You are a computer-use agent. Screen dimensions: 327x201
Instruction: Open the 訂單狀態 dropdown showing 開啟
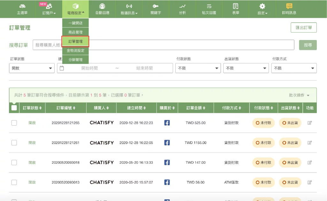(x=32, y=68)
